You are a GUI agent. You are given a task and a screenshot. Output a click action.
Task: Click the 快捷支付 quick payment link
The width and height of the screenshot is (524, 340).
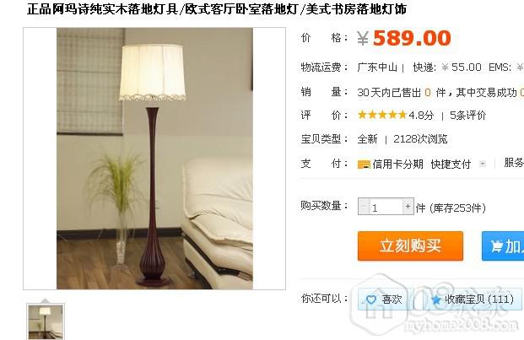[x=451, y=164]
